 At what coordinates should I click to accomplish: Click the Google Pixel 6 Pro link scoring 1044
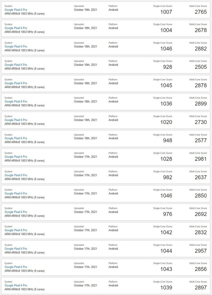[16, 249]
